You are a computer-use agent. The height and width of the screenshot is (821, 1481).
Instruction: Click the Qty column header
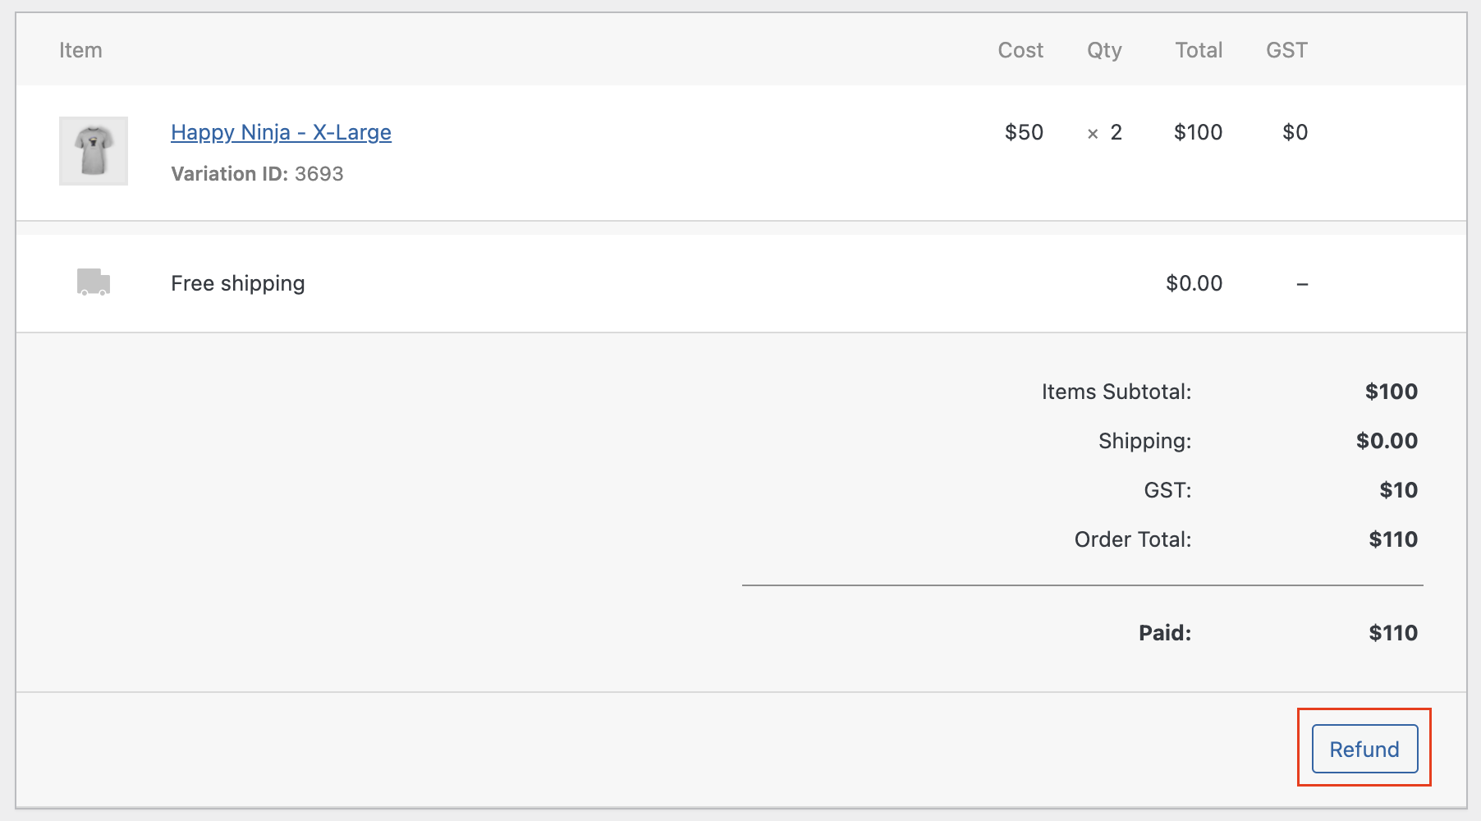coord(1104,50)
